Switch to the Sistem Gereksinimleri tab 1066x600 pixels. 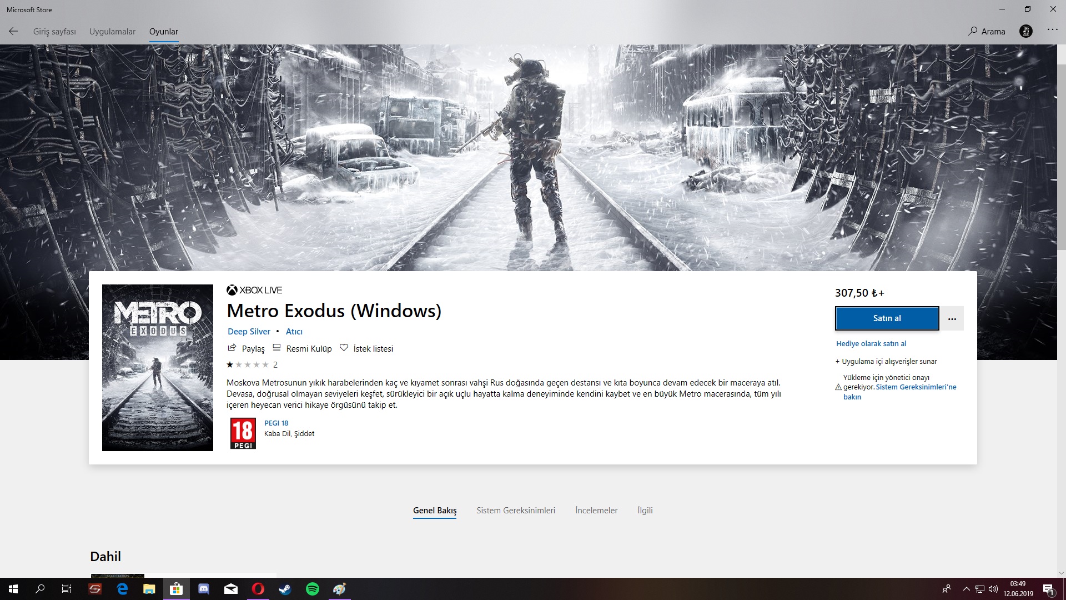pyautogui.click(x=516, y=511)
